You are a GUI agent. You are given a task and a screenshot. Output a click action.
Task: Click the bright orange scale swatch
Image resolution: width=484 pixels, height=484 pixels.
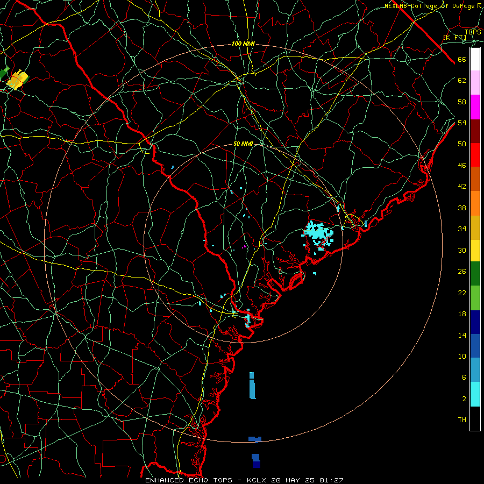(x=475, y=203)
